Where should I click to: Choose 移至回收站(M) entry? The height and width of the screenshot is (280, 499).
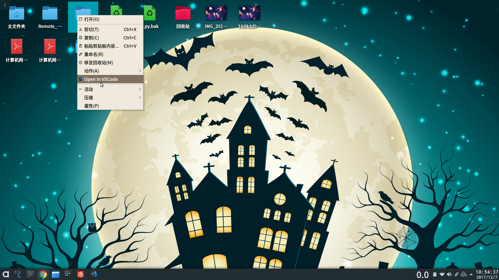point(110,63)
